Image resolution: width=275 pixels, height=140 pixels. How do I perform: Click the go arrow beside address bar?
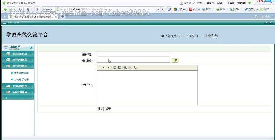pos(163,9)
